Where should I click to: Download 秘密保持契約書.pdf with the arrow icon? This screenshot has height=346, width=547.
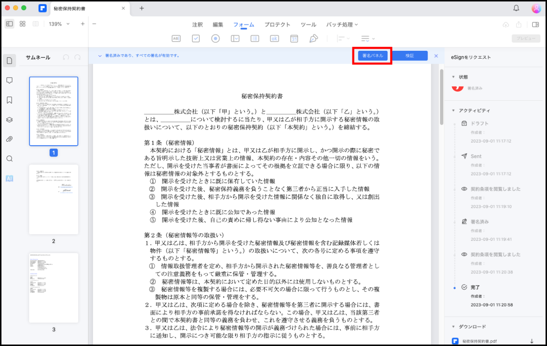(x=532, y=341)
